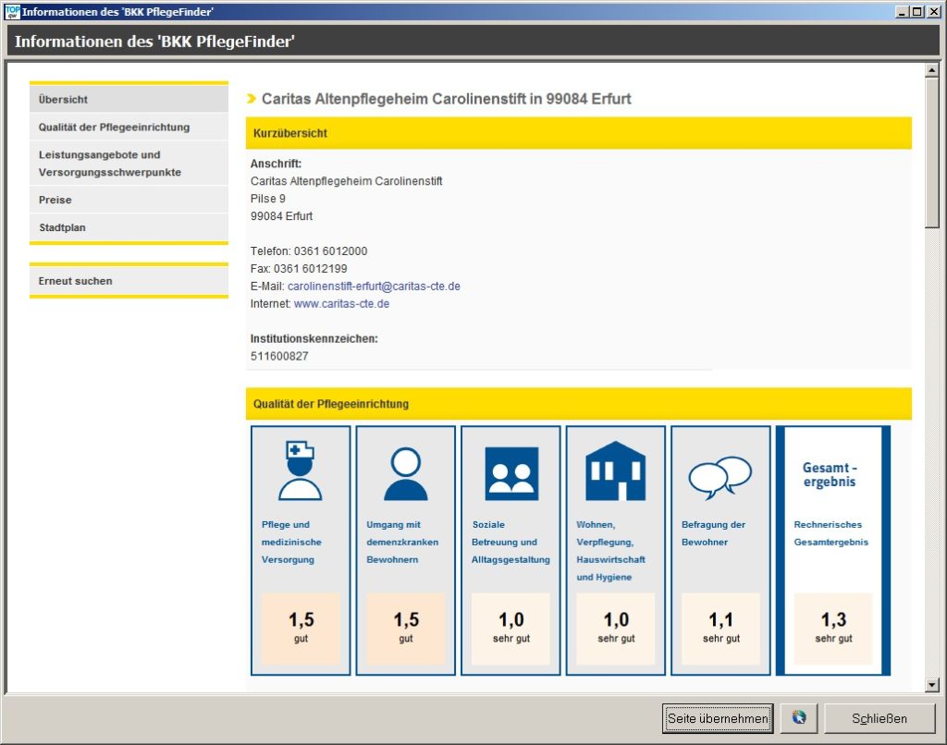Click the house icon for Wohnen, Verpflegung
The image size is (947, 745).
[615, 471]
